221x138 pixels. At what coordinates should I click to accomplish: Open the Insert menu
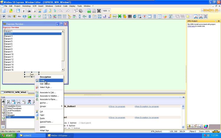[x=41, y=6]
